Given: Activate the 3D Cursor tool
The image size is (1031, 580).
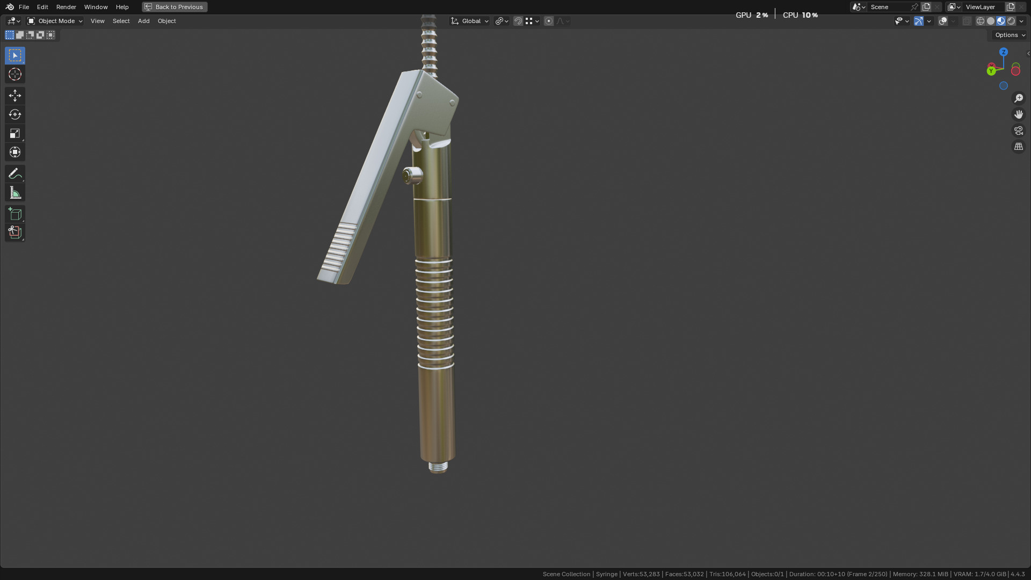Looking at the screenshot, I should point(15,74).
